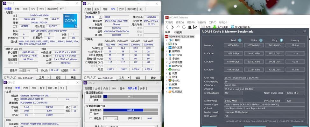Open the 帮助(H) menu in AIDA64
The height and width of the screenshot is (127, 310).
[223, 22]
